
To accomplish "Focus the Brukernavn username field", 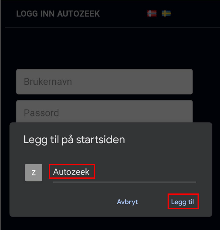I will click(104, 82).
